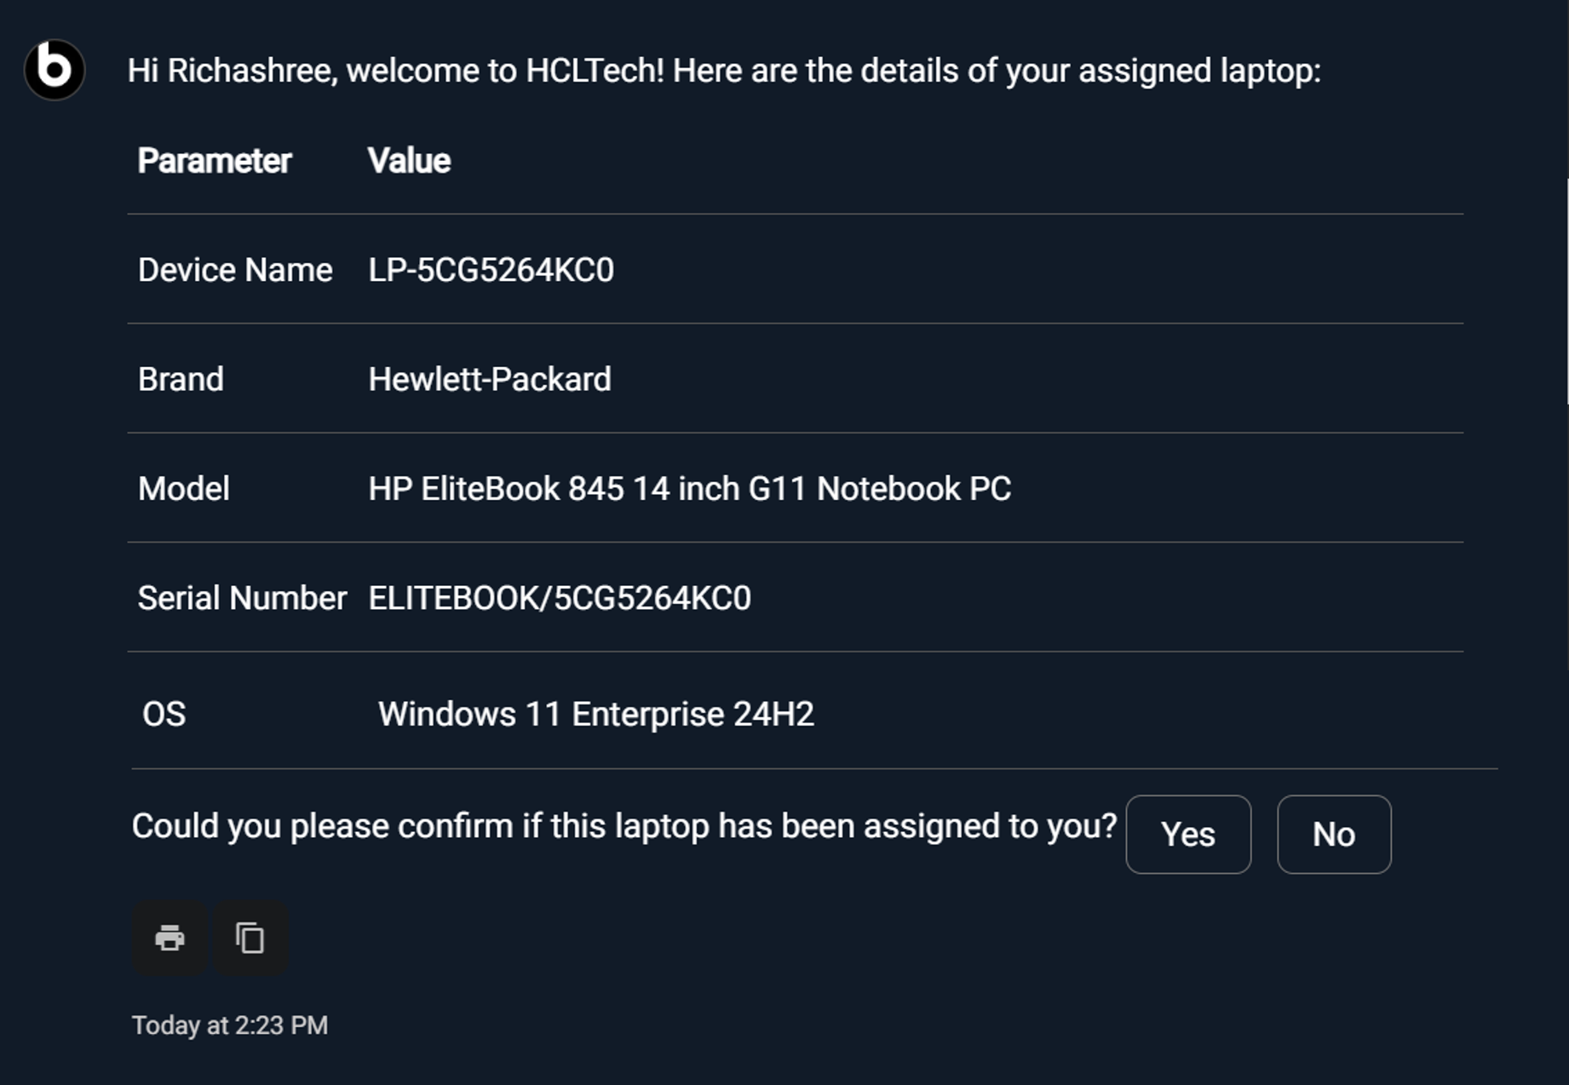Viewport: 1569px width, 1085px height.
Task: Select the Brand row label
Action: tap(181, 379)
